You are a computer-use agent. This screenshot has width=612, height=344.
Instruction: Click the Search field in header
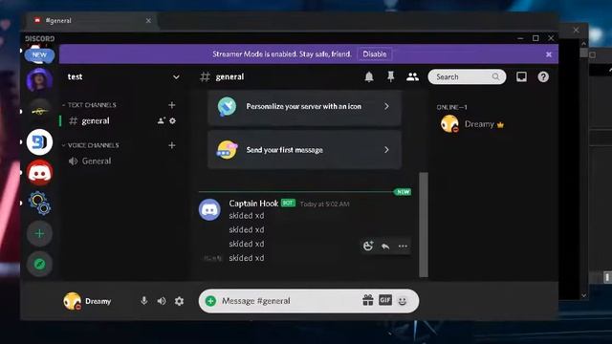(x=467, y=76)
